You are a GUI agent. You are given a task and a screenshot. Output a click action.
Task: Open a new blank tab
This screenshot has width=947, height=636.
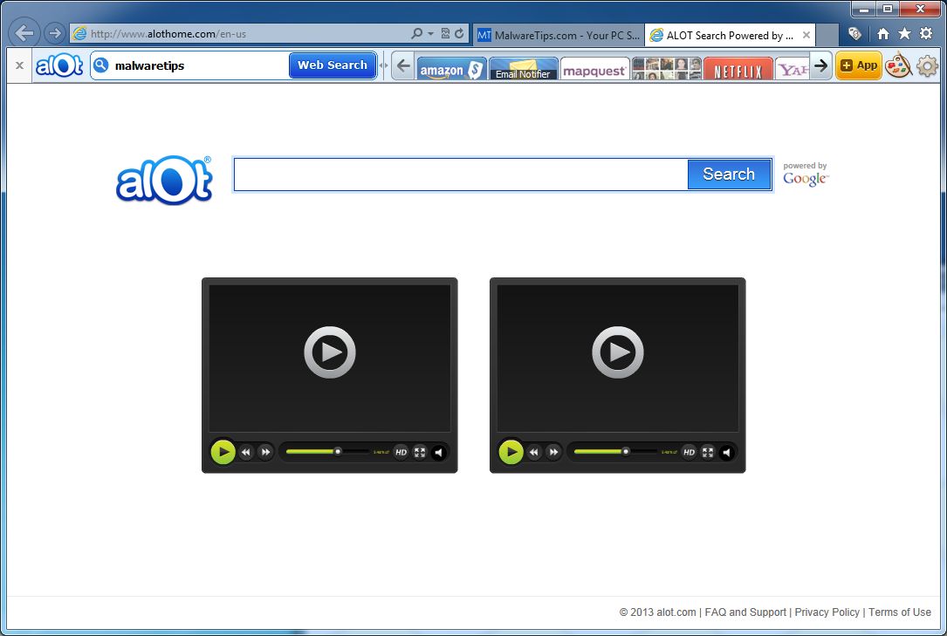(827, 35)
